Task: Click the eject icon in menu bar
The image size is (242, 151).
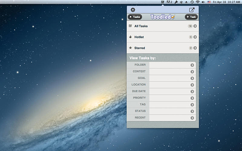Action: (186, 2)
